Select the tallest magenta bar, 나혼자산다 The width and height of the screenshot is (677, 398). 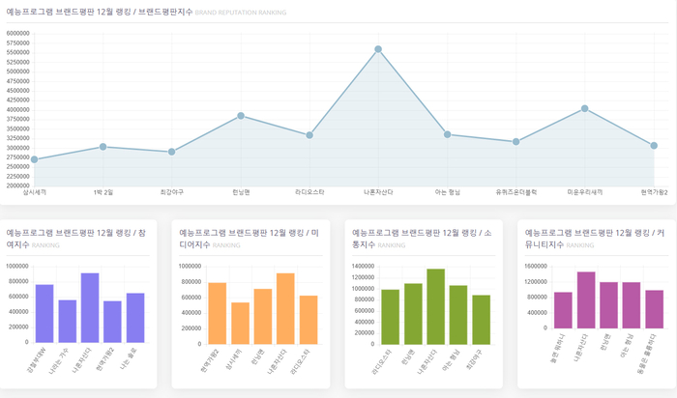(586, 300)
